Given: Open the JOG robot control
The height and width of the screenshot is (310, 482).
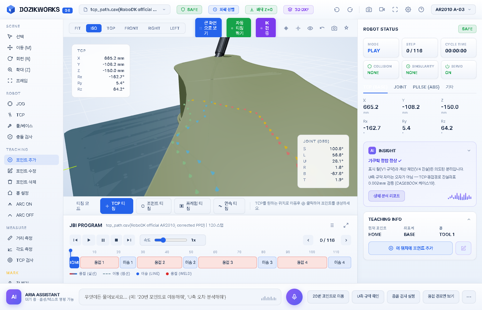Looking at the screenshot, I should tap(31, 104).
